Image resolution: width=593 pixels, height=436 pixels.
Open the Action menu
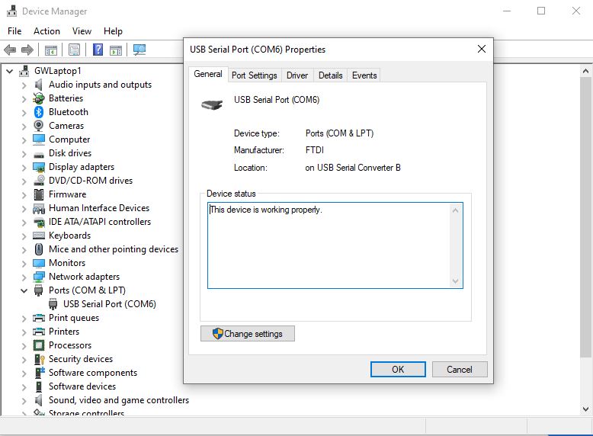(46, 31)
